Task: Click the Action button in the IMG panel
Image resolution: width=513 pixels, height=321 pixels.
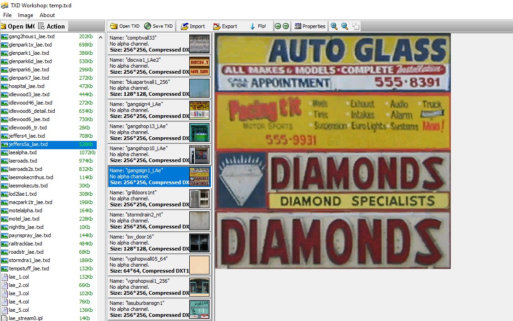Action: point(52,26)
